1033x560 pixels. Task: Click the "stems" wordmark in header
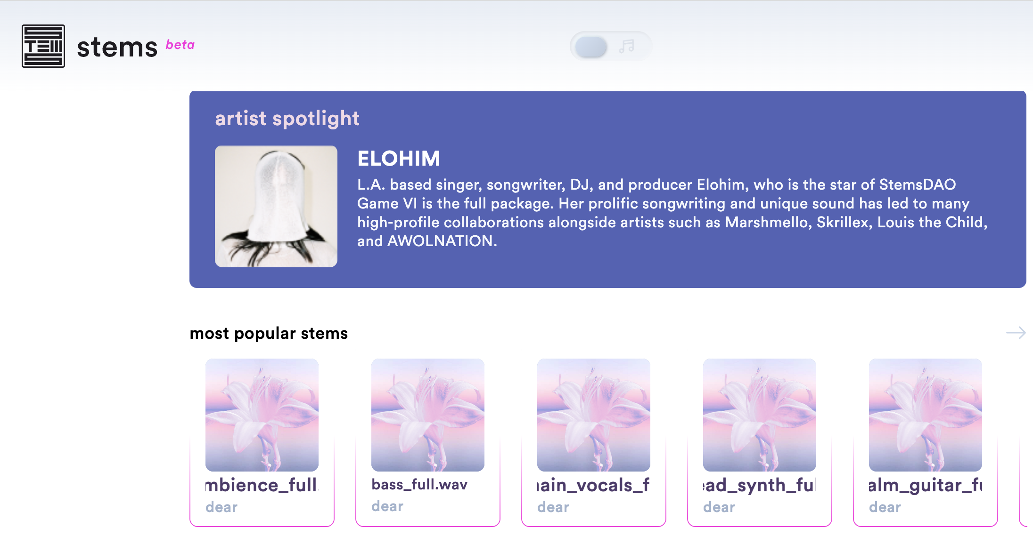click(117, 48)
